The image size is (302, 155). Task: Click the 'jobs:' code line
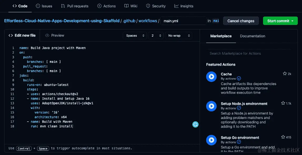tap(24, 76)
